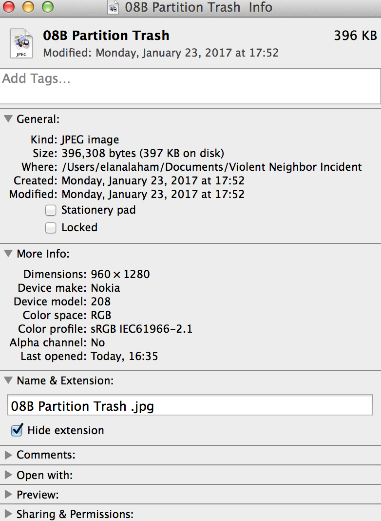The width and height of the screenshot is (381, 521).
Task: Expand the Comments section
Action: pyautogui.click(x=8, y=455)
